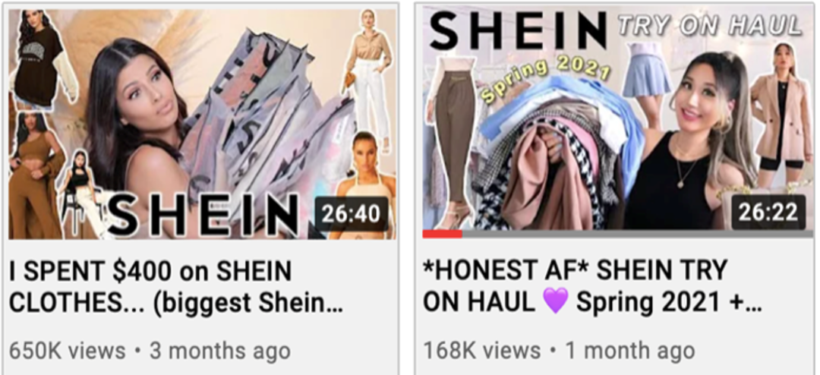Click the 26:22 duration badge

768,212
